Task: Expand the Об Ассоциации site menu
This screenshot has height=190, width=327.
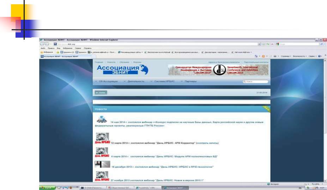Action: pyautogui.click(x=107, y=81)
